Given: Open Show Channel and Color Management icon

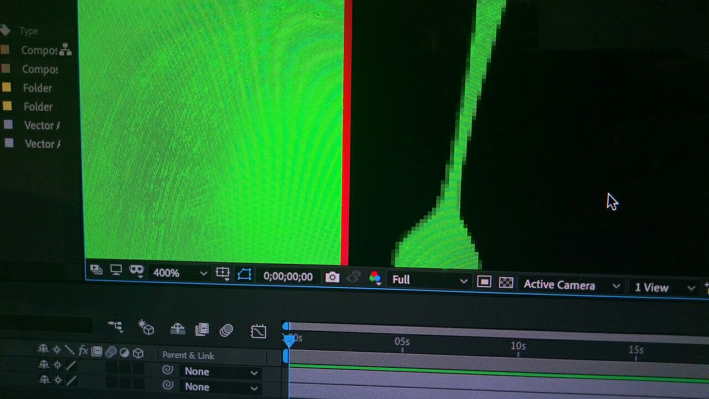Looking at the screenshot, I should click(375, 278).
